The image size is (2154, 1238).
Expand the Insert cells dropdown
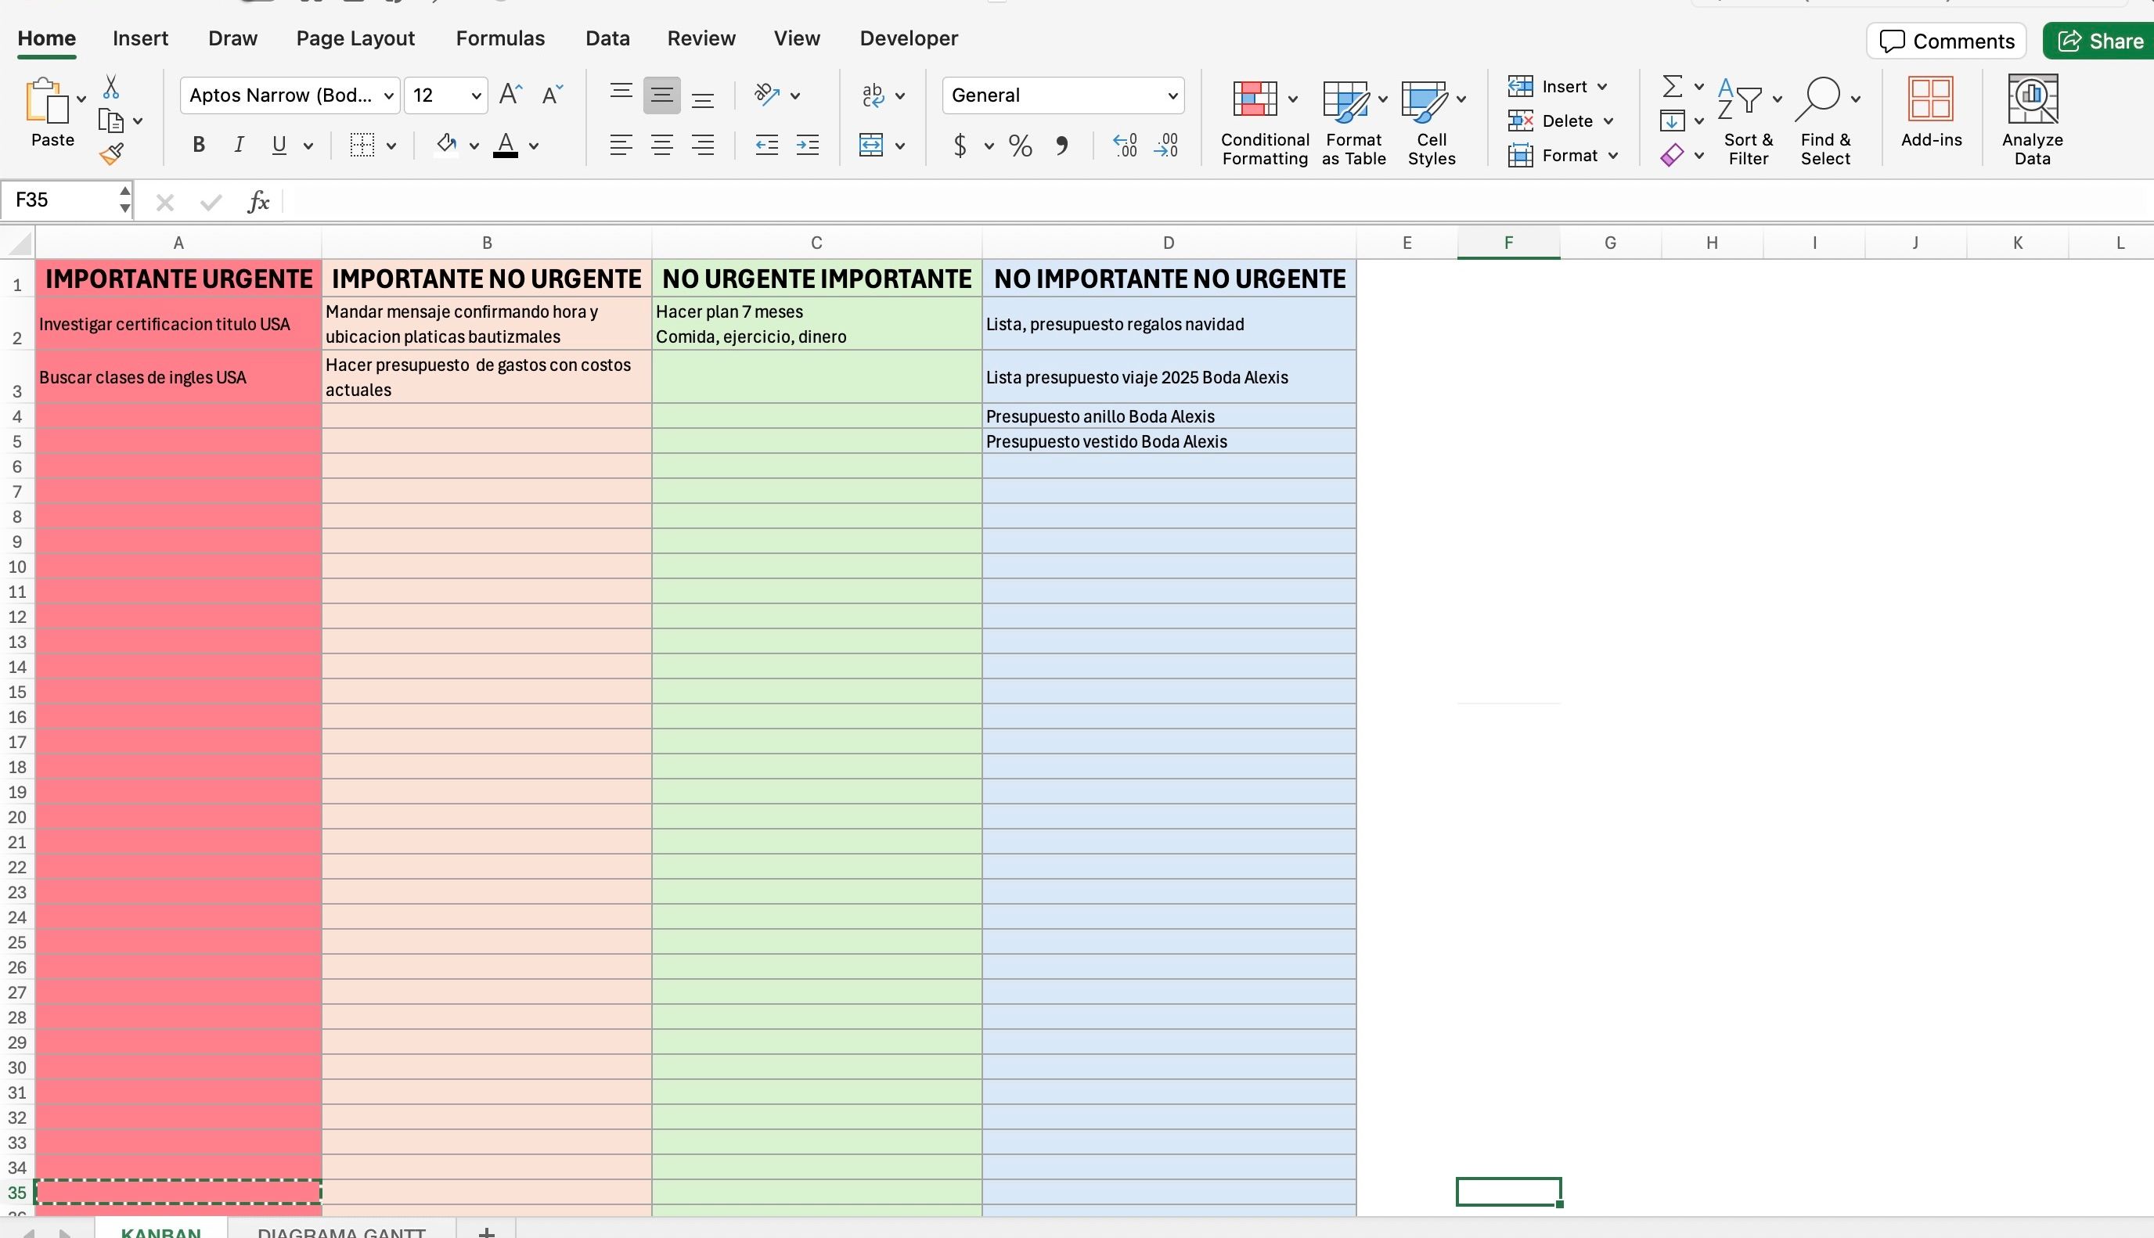tap(1602, 87)
